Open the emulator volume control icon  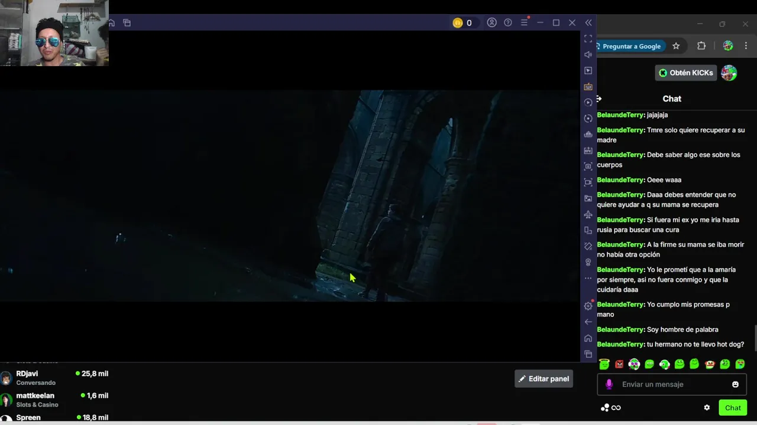coord(588,54)
